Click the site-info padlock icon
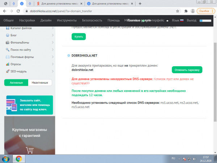 point(27,11)
